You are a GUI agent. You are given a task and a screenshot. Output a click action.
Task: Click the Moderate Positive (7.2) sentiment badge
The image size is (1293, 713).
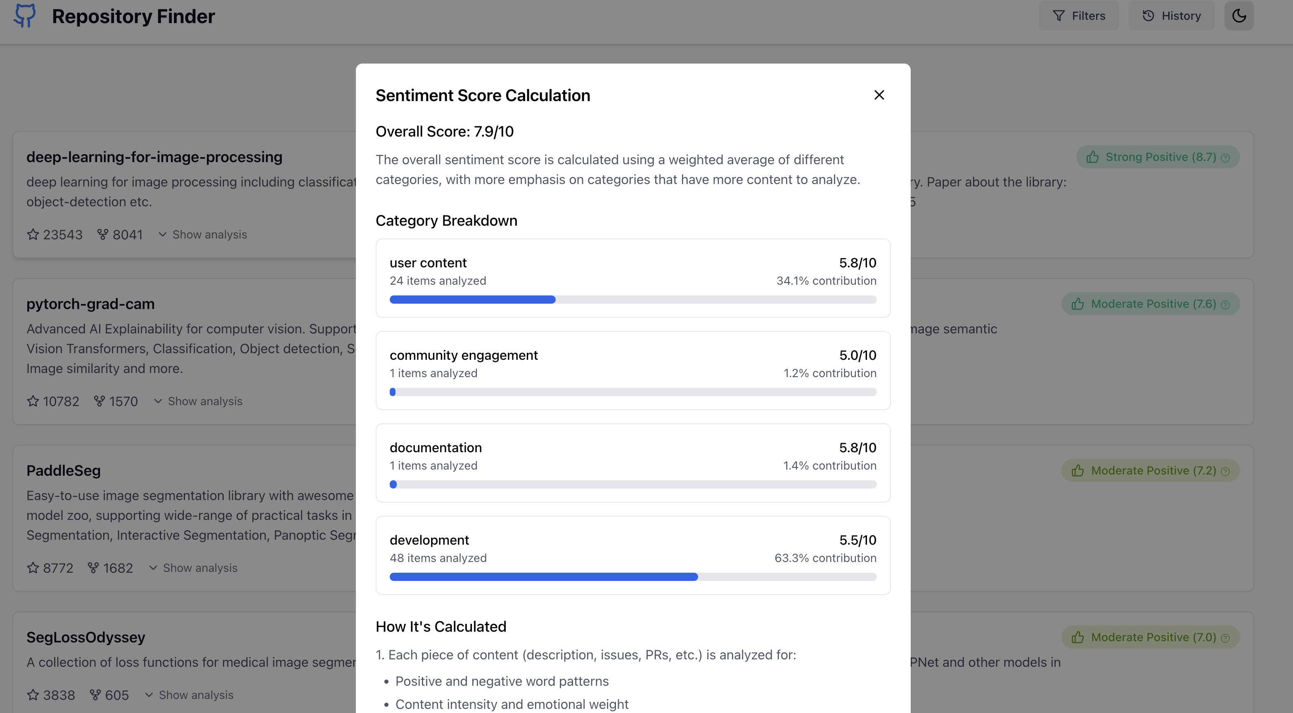click(1151, 471)
